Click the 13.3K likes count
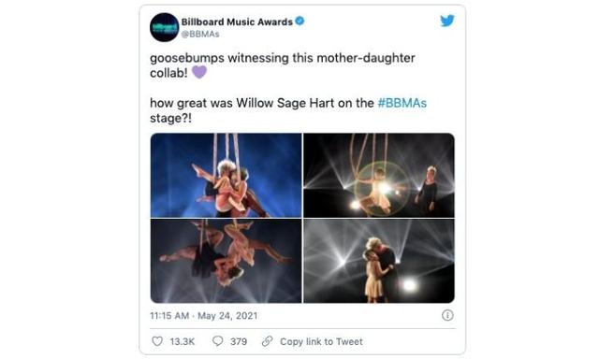 click(183, 341)
